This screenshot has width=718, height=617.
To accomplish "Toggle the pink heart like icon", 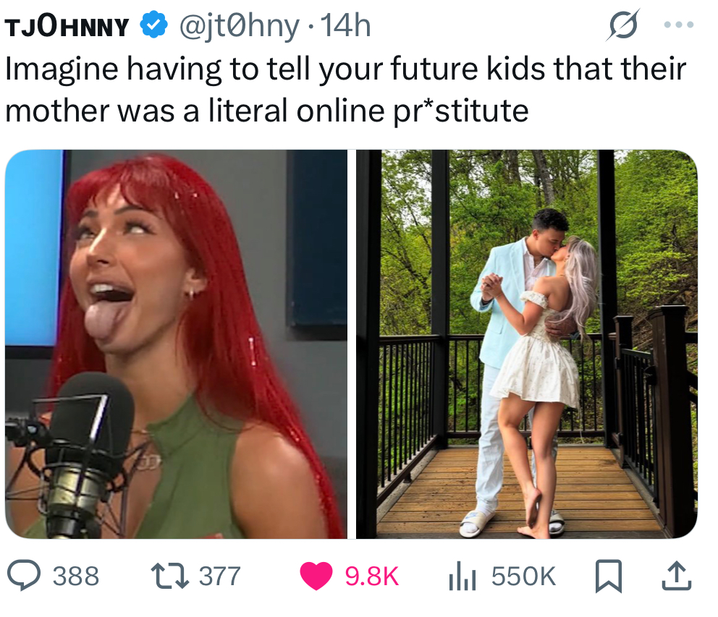I will (316, 576).
